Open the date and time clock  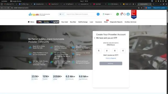(84, 1)
